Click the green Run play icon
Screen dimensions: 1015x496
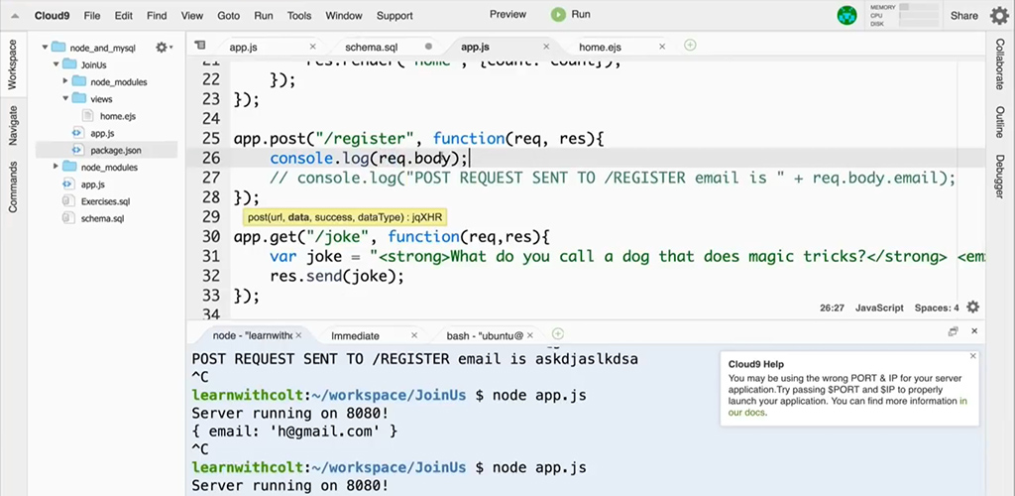click(558, 15)
